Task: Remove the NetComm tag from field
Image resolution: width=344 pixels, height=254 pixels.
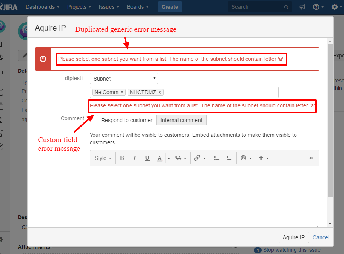Action: pos(122,92)
